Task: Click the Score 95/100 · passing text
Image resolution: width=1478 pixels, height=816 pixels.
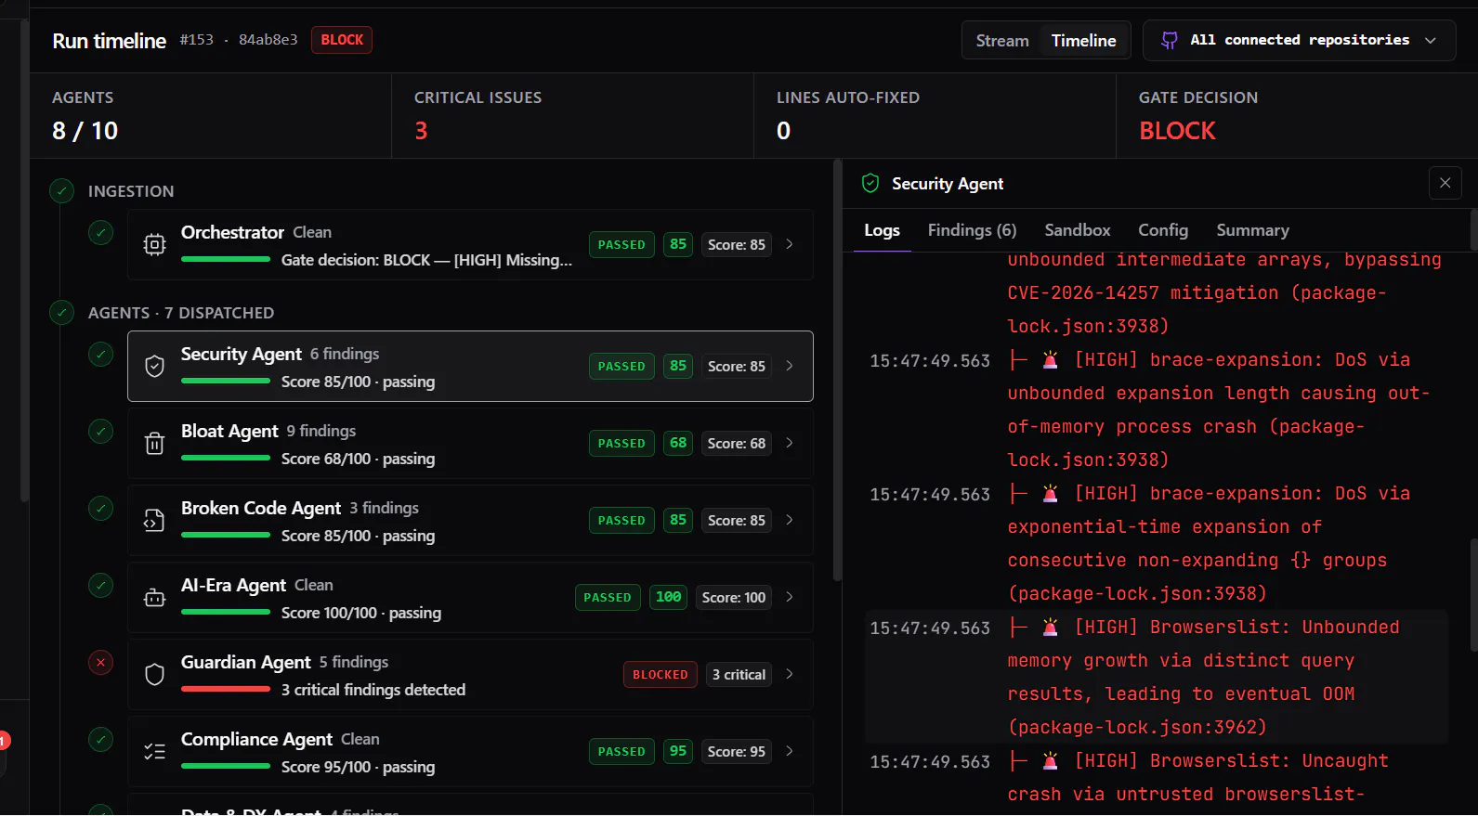Action: (358, 767)
